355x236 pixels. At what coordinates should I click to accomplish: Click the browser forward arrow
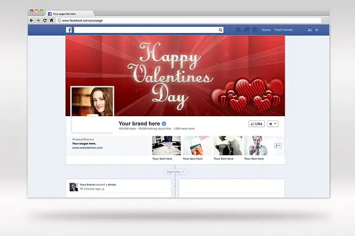click(x=38, y=20)
